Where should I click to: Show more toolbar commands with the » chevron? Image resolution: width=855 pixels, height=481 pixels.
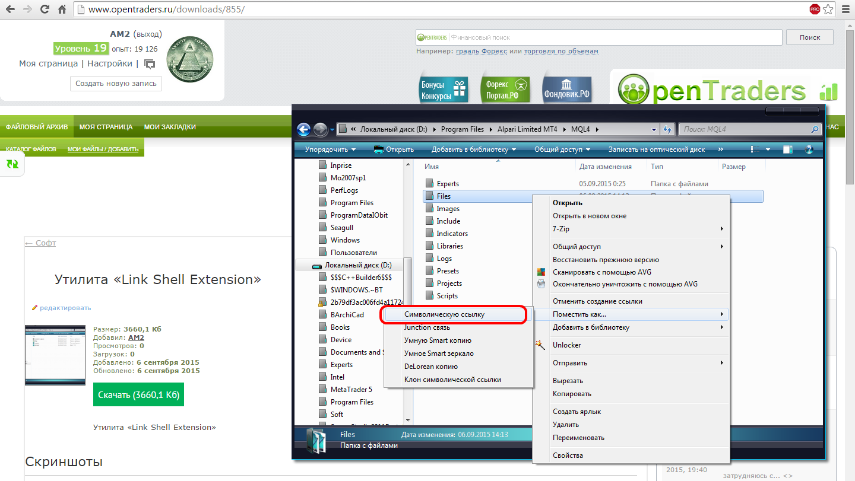pyautogui.click(x=721, y=149)
